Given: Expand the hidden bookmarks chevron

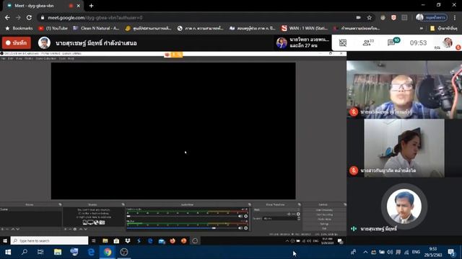Looking at the screenshot, I should (x=422, y=28).
